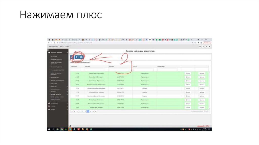The height and width of the screenshot is (145, 259).
Task: Expand the 'Смены ИП' sidebar submenu arrow
Action: pos(67,86)
